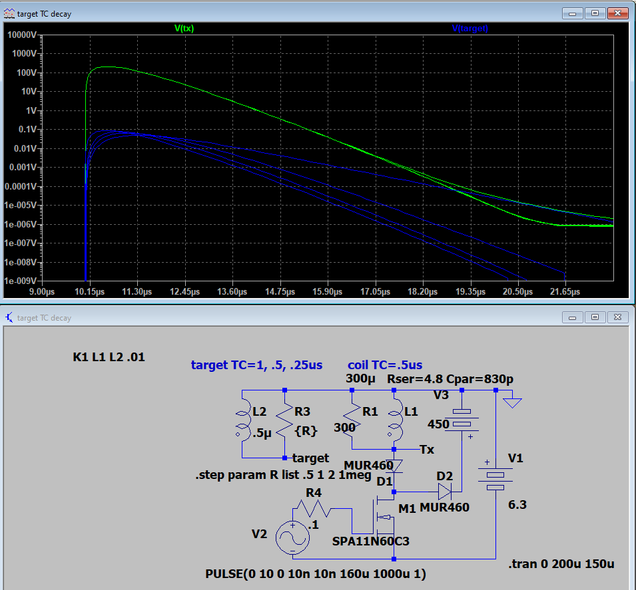Click the R4 resistor symbol
The height and width of the screenshot is (590, 636).
pyautogui.click(x=312, y=508)
